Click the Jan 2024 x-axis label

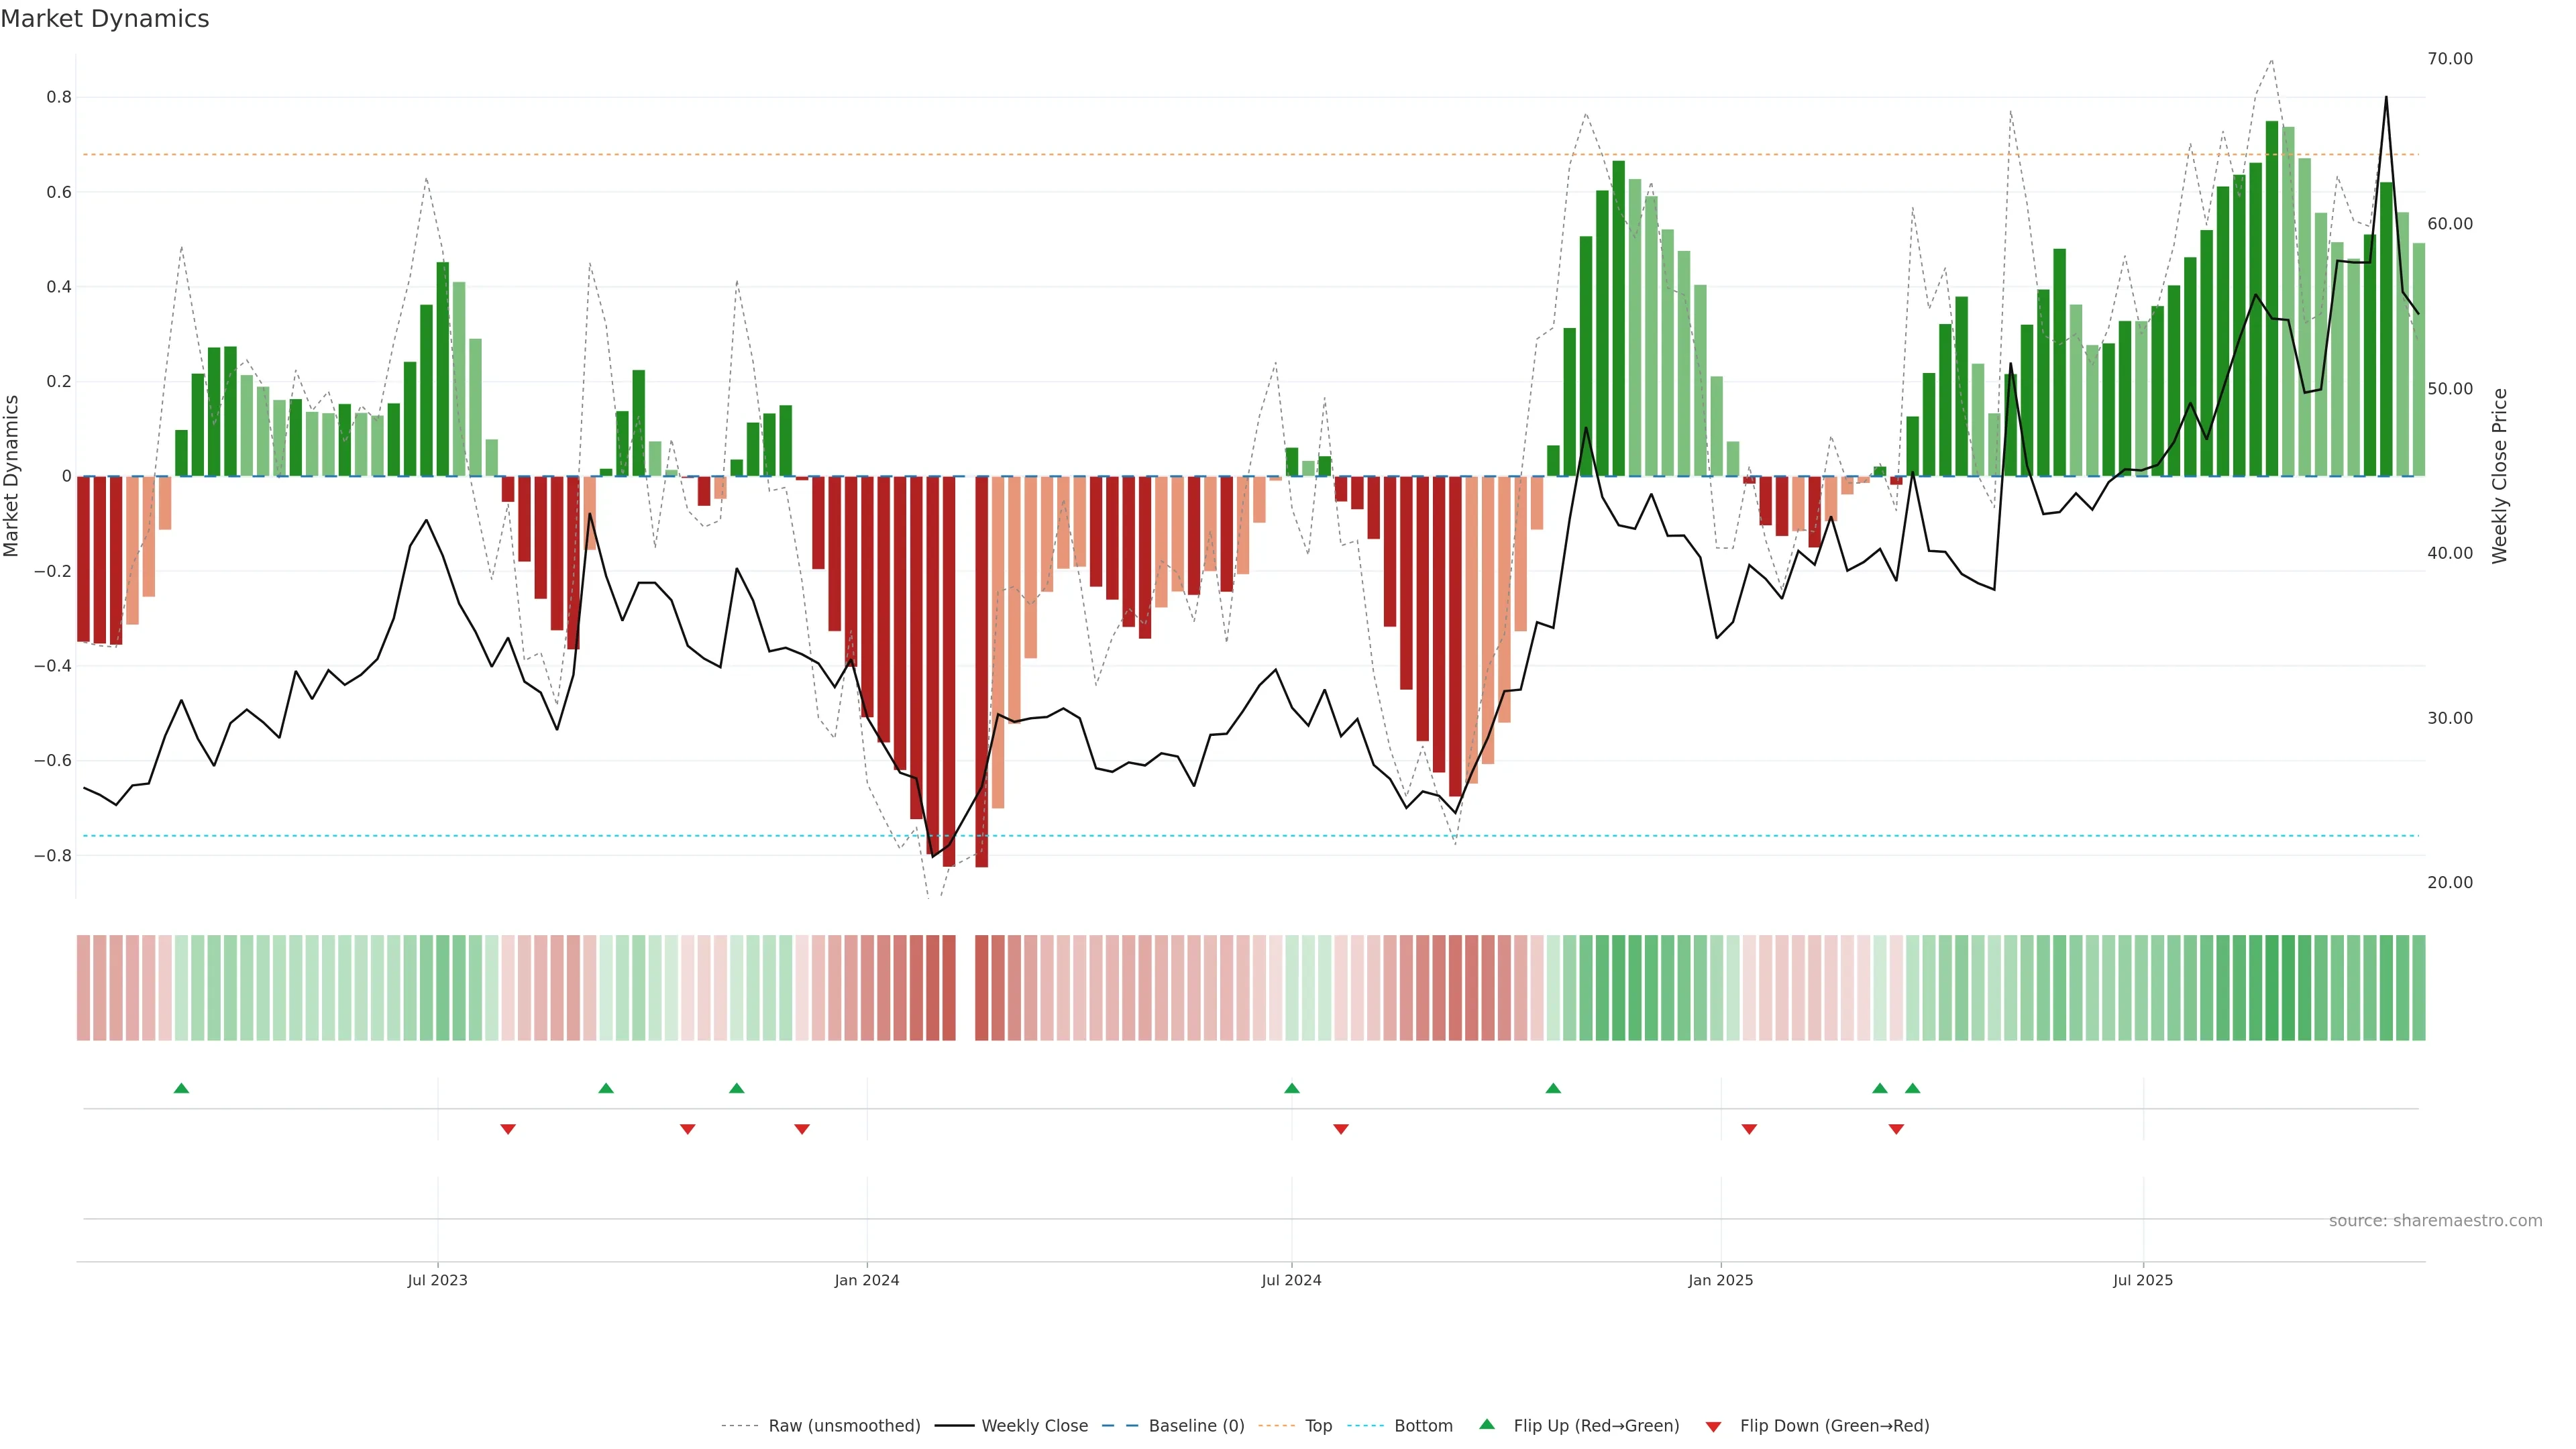pyautogui.click(x=867, y=1280)
